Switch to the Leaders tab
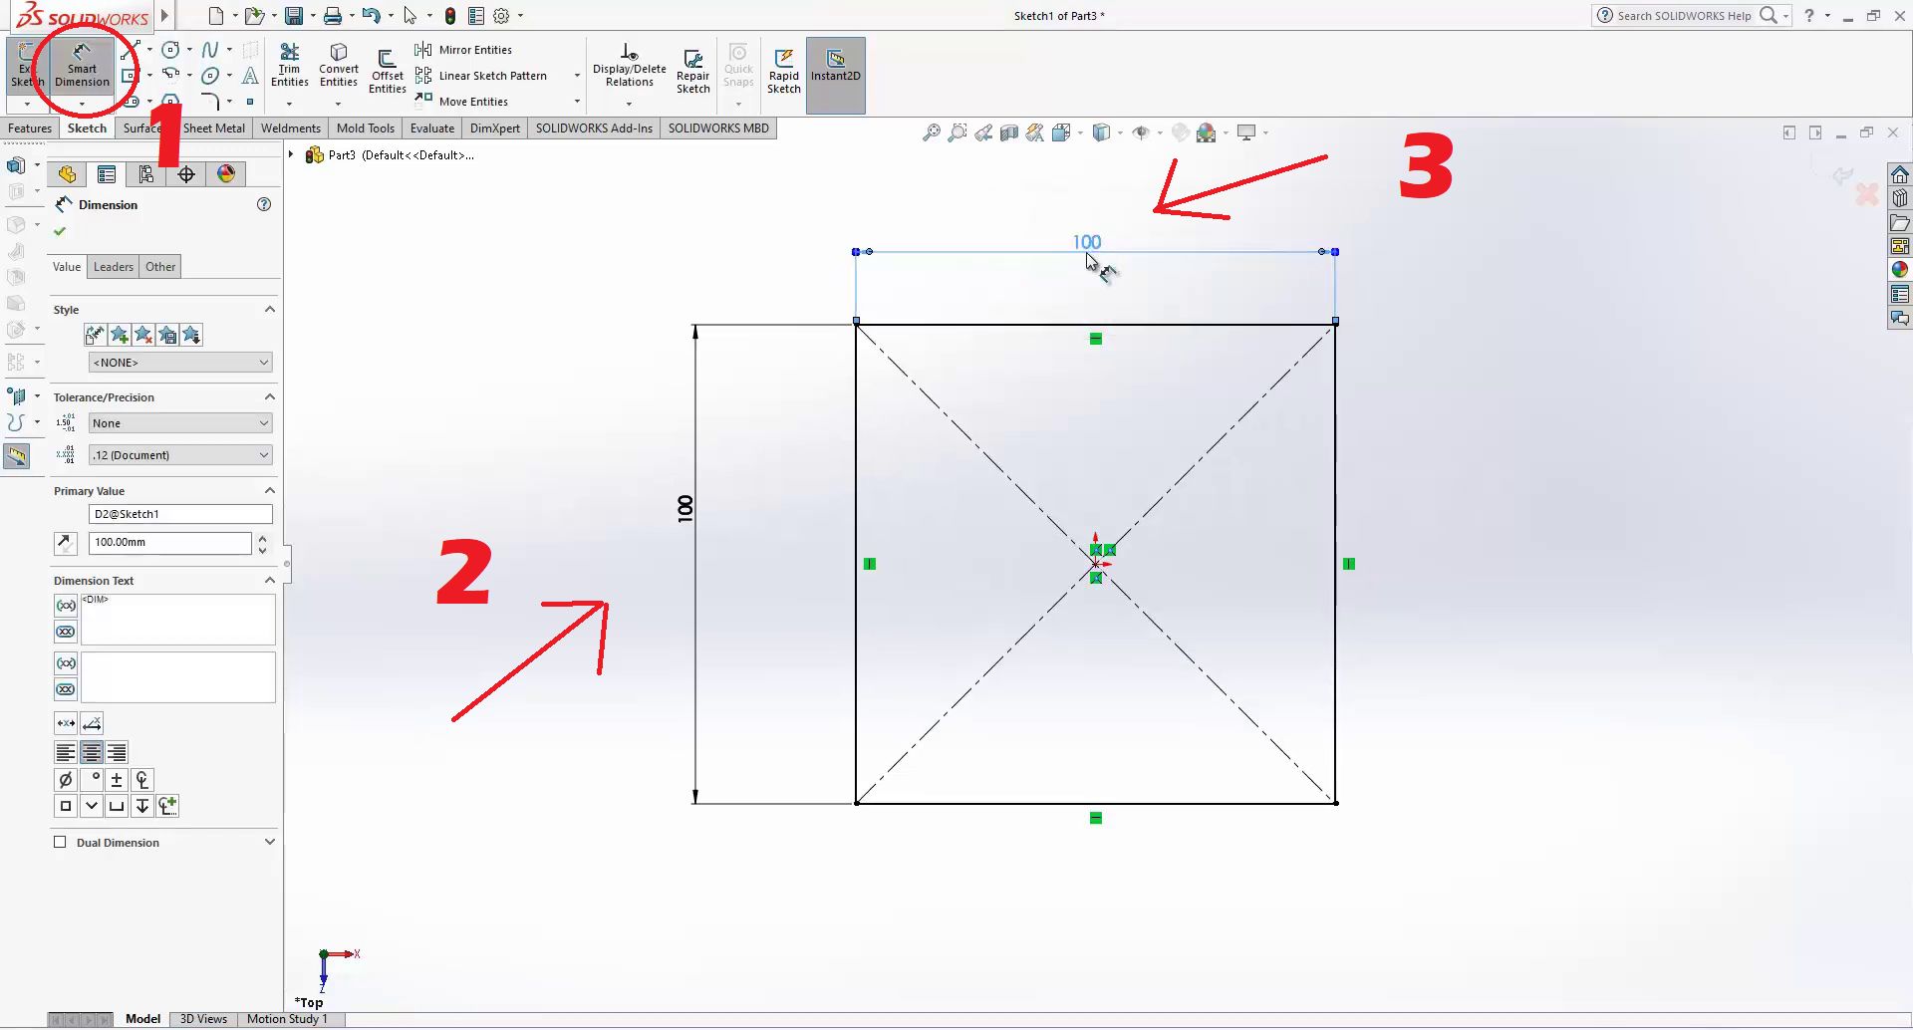Viewport: 1913px width, 1030px height. pyautogui.click(x=113, y=267)
